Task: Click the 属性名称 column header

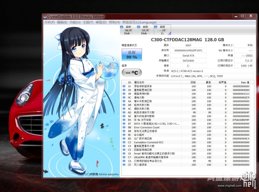Action: click(139, 82)
